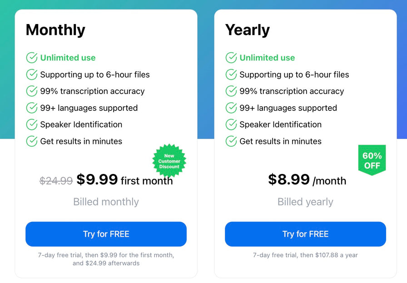Select the Yearly plan heading
The image size is (407, 283).
(x=248, y=30)
